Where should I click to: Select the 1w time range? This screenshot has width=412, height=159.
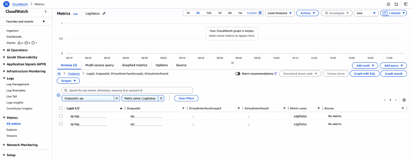click(240, 13)
